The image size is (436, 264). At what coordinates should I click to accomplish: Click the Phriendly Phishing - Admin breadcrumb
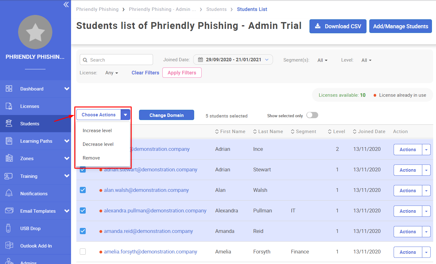[x=162, y=9]
